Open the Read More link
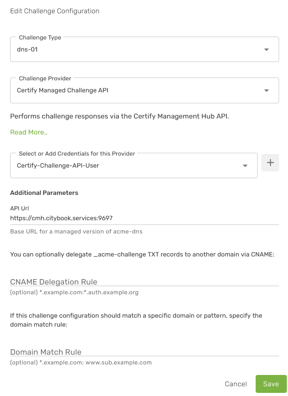288x396 pixels. click(29, 132)
